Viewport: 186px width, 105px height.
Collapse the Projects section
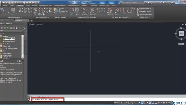[22, 34]
